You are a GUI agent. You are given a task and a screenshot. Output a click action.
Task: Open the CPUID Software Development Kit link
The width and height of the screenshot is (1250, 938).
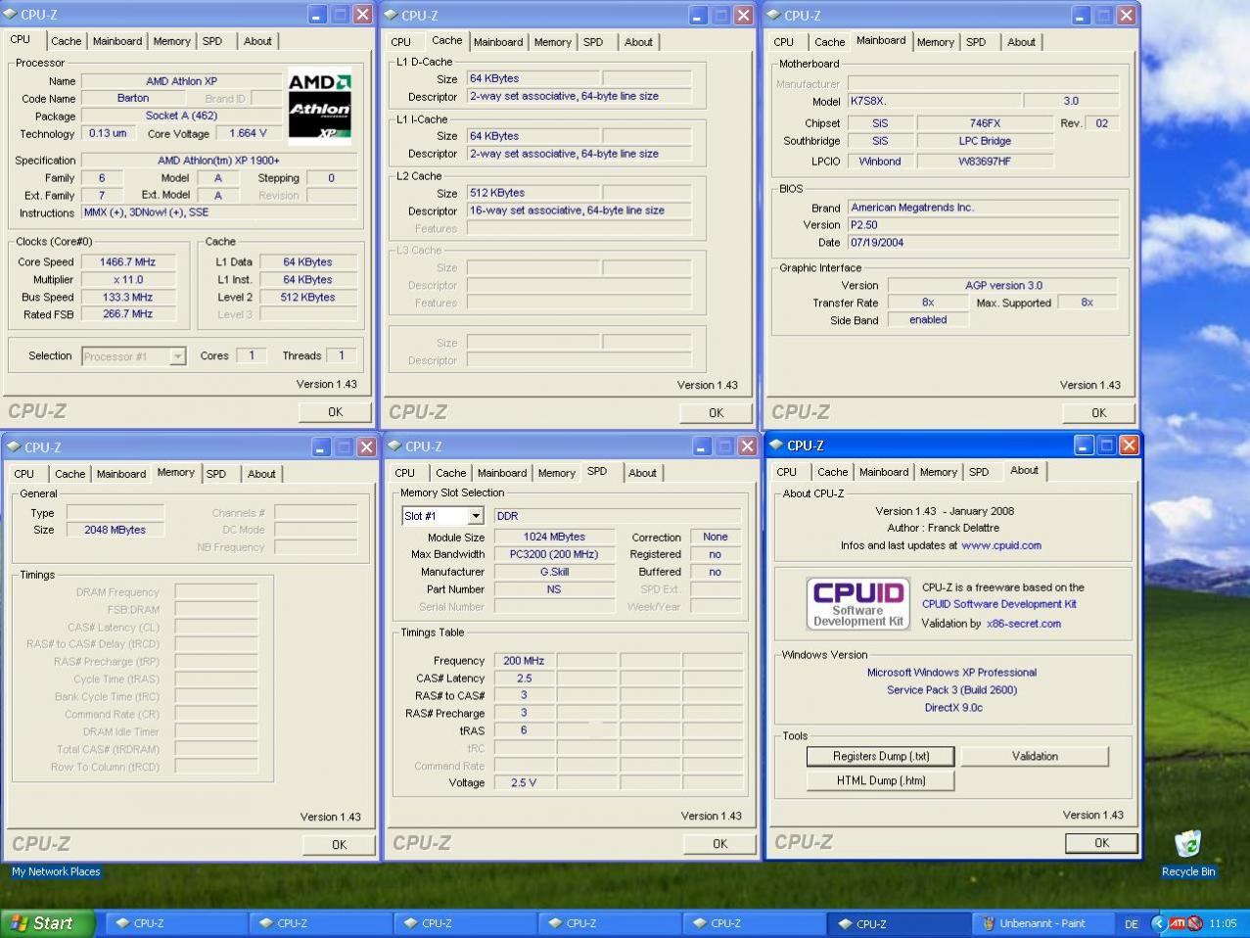click(998, 604)
